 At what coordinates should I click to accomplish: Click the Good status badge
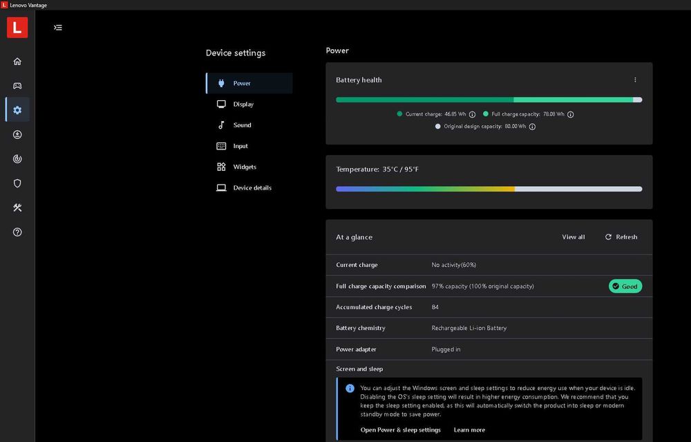(625, 286)
